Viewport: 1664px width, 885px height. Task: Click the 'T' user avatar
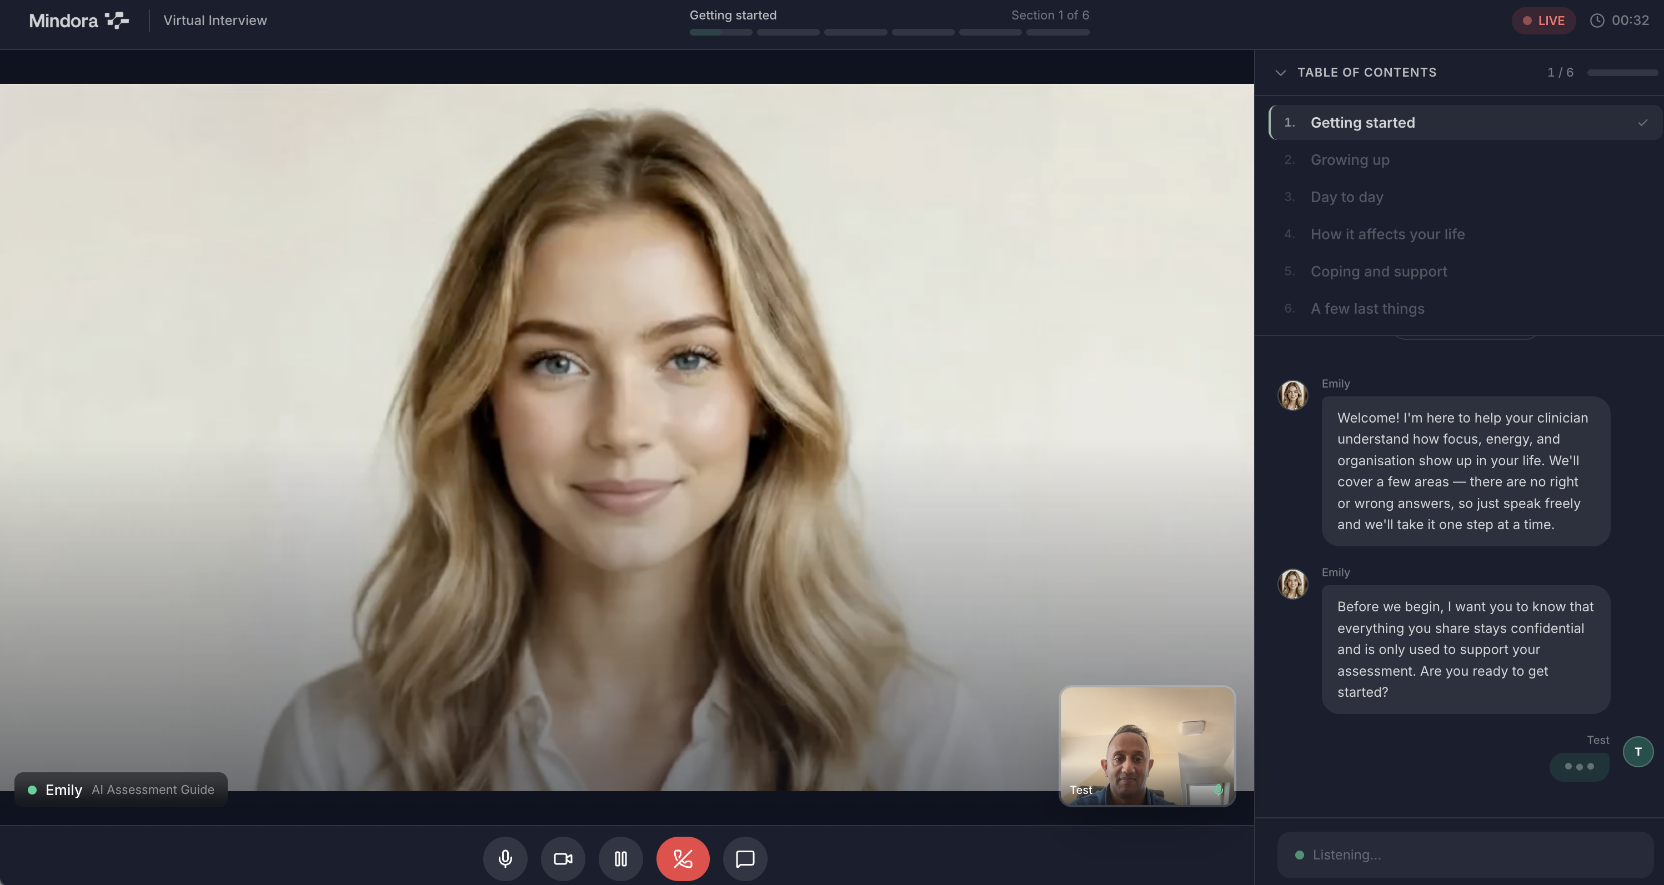[1637, 751]
